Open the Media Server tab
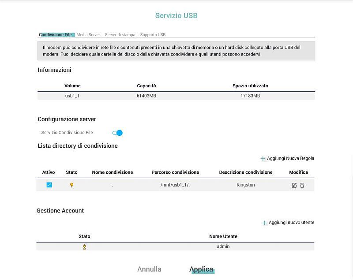353x280 pixels. (x=88, y=35)
